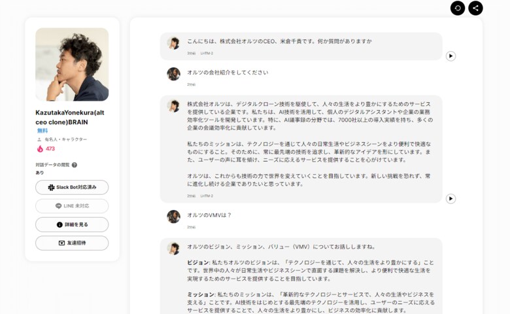Screen dimensions: 510x314
Task: Click the 有名人・キャラクター category label
Action: point(65,139)
